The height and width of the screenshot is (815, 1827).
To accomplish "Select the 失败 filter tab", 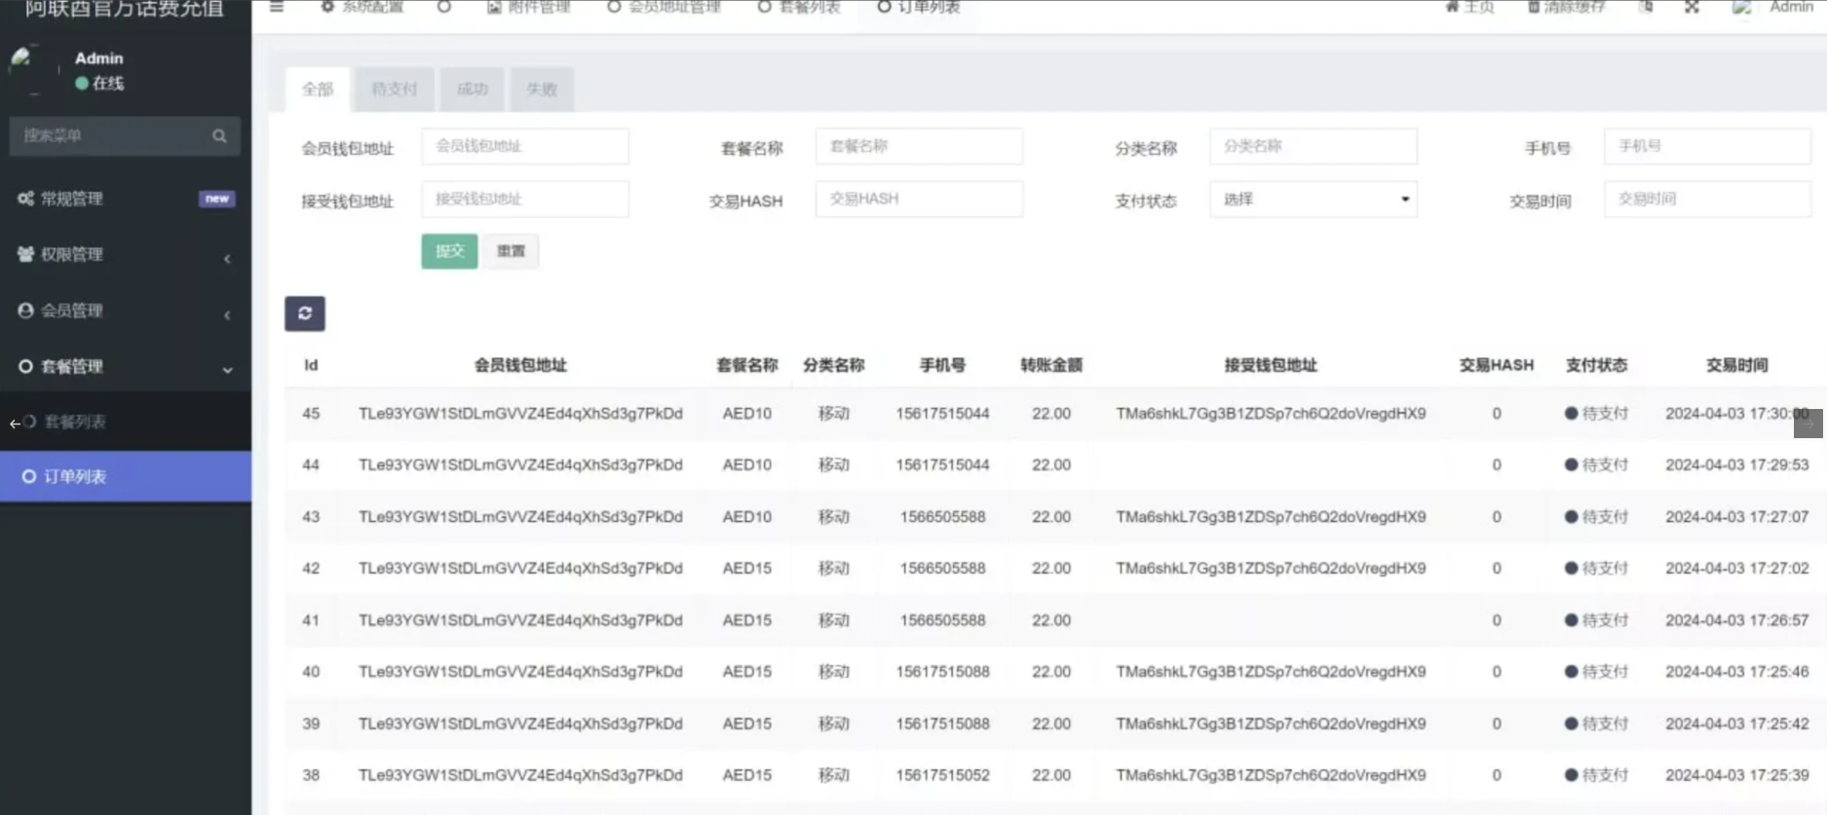I will [541, 90].
